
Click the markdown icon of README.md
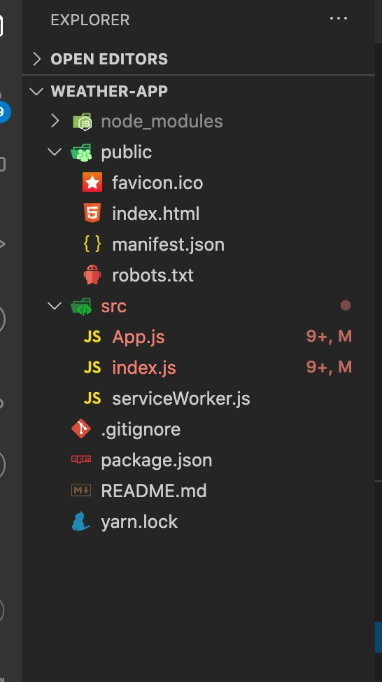pyautogui.click(x=81, y=490)
